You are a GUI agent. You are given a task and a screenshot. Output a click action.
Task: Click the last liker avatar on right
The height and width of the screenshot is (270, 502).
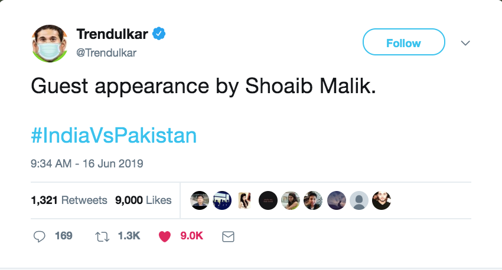[382, 200]
